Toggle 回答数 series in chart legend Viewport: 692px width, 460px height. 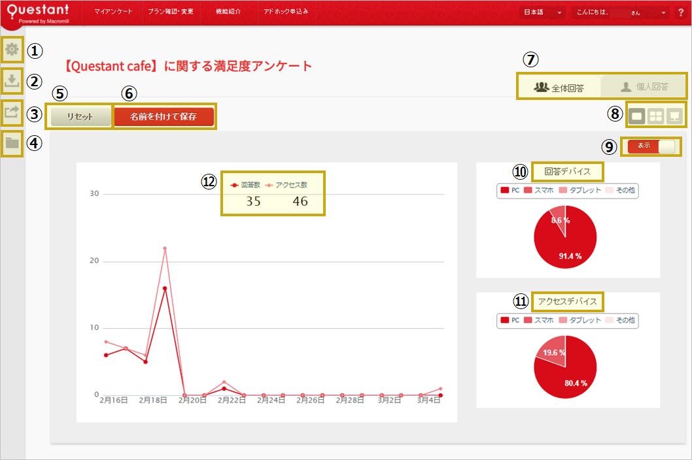tap(246, 185)
